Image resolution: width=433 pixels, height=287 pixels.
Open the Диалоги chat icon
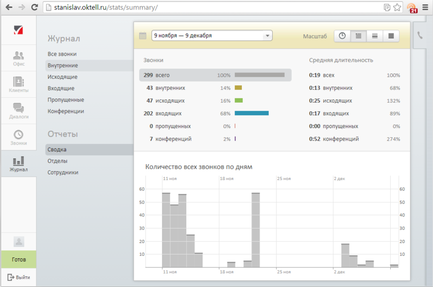18,108
